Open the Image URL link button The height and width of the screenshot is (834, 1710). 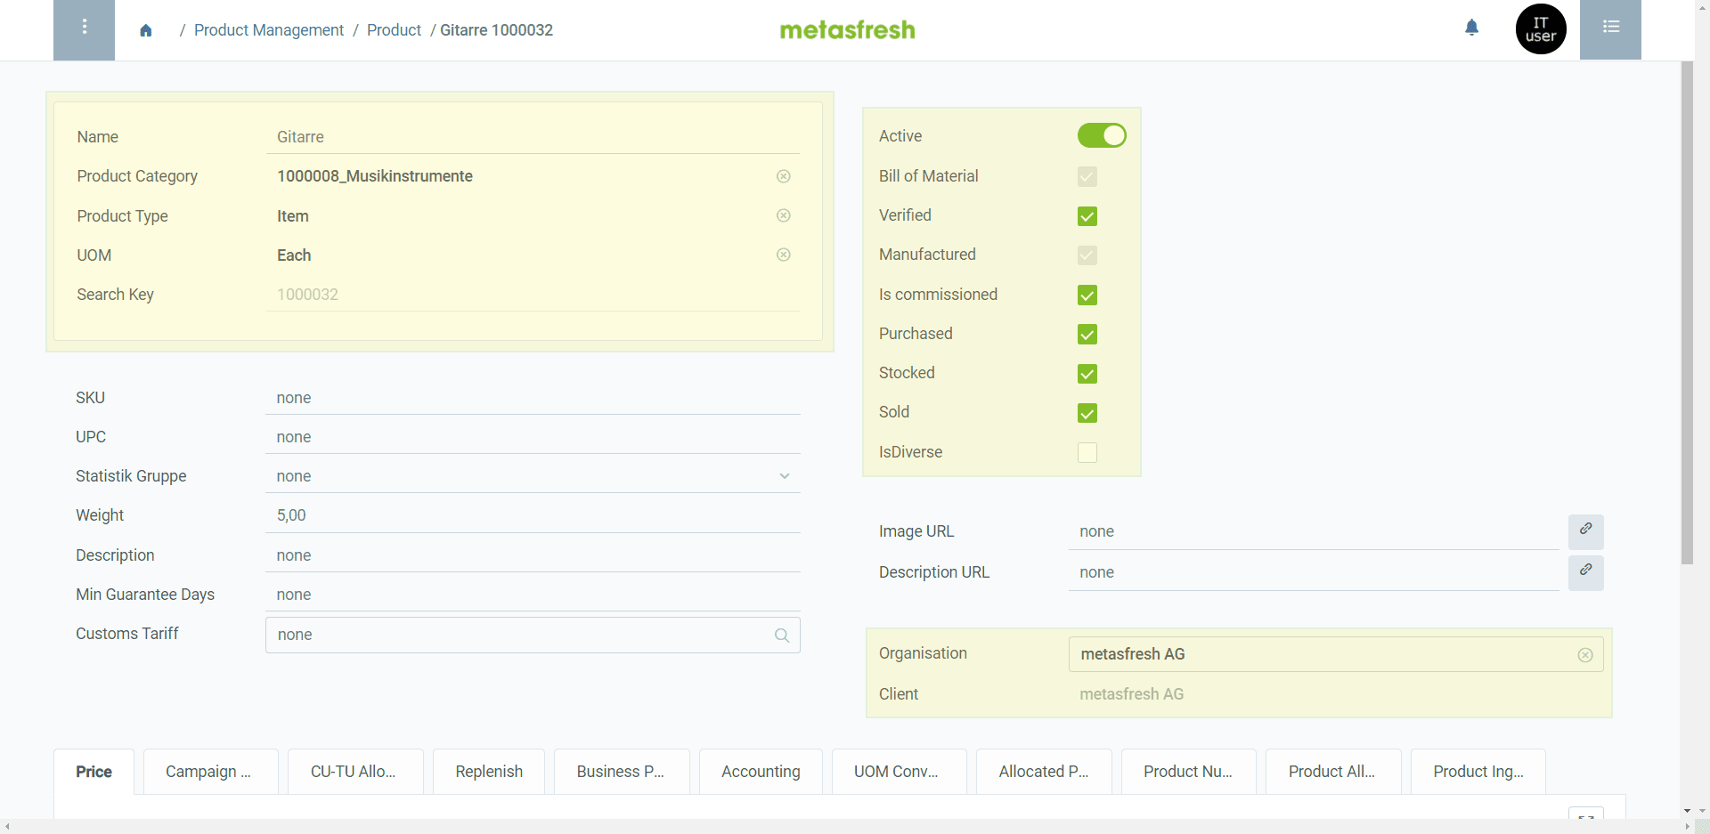pyautogui.click(x=1586, y=531)
